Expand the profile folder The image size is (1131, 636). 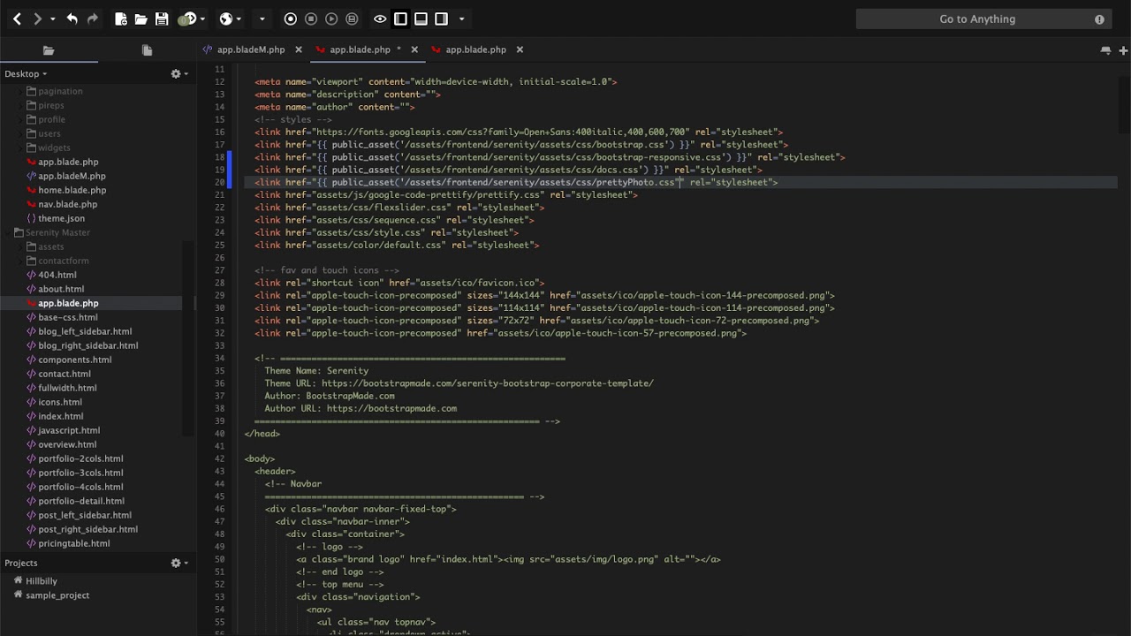pyautogui.click(x=20, y=119)
